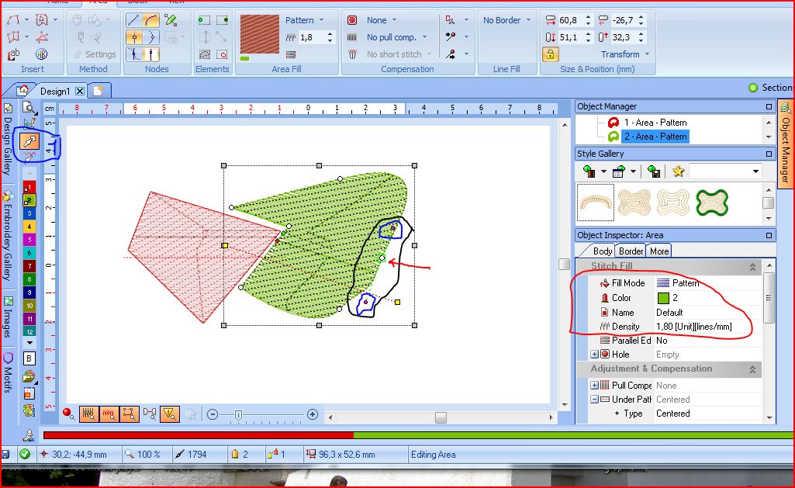The height and width of the screenshot is (488, 795).
Task: Collapse the Under Path property row
Action: pos(594,400)
